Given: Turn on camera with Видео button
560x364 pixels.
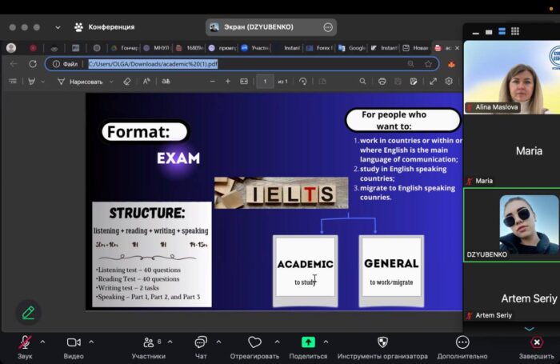Looking at the screenshot, I should point(74,342).
